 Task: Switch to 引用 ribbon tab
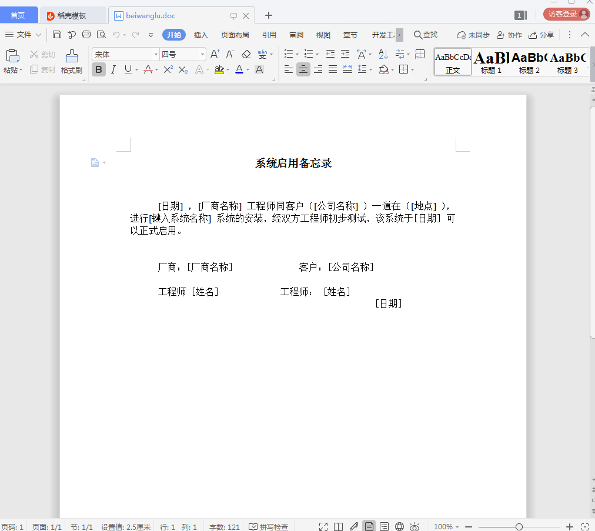tap(269, 35)
